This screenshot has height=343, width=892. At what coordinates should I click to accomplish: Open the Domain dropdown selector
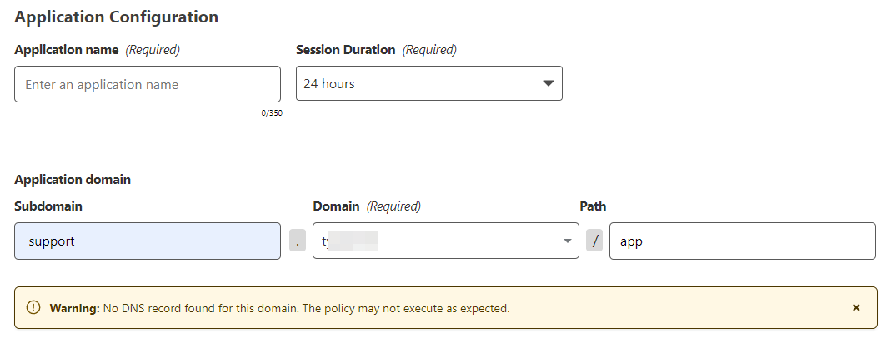[x=445, y=241]
